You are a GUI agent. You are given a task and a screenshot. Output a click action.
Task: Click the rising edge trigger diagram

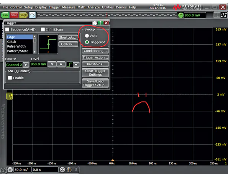click(x=48, y=44)
